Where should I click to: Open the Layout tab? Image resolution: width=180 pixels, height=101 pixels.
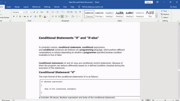(26, 7)
